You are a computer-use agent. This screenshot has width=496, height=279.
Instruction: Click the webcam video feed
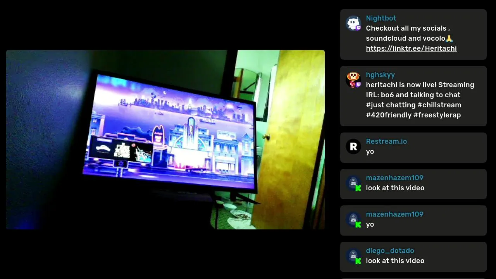[165, 139]
